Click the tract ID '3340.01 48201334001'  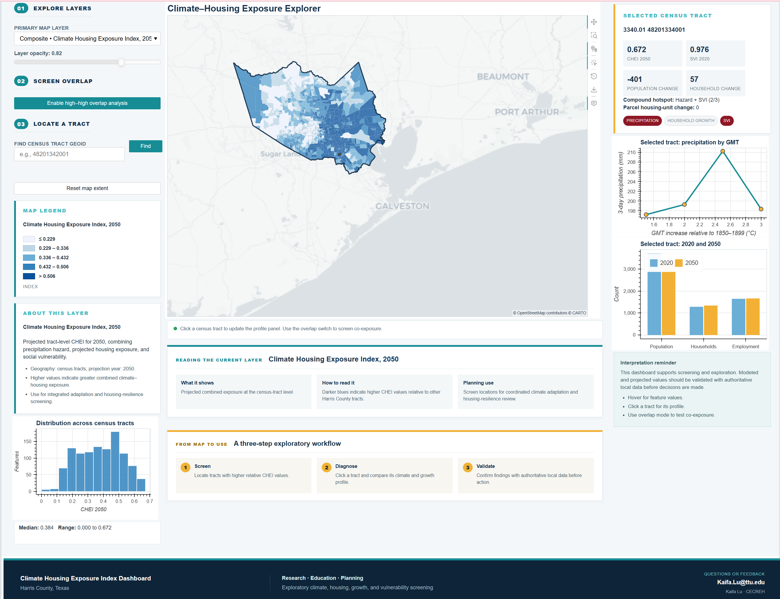[654, 29]
